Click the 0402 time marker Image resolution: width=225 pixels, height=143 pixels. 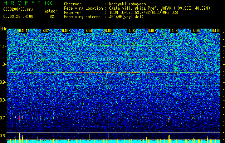(45, 31)
